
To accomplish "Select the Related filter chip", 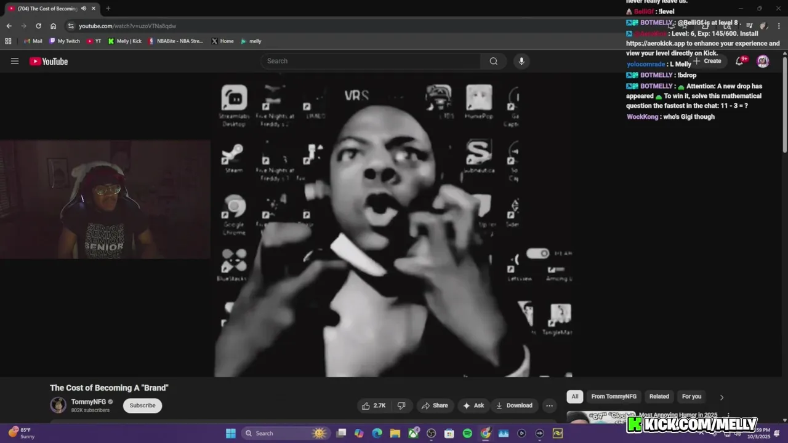I will click(x=659, y=396).
